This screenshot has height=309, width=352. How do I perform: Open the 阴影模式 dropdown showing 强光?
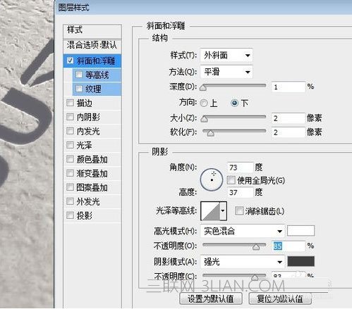tap(243, 262)
